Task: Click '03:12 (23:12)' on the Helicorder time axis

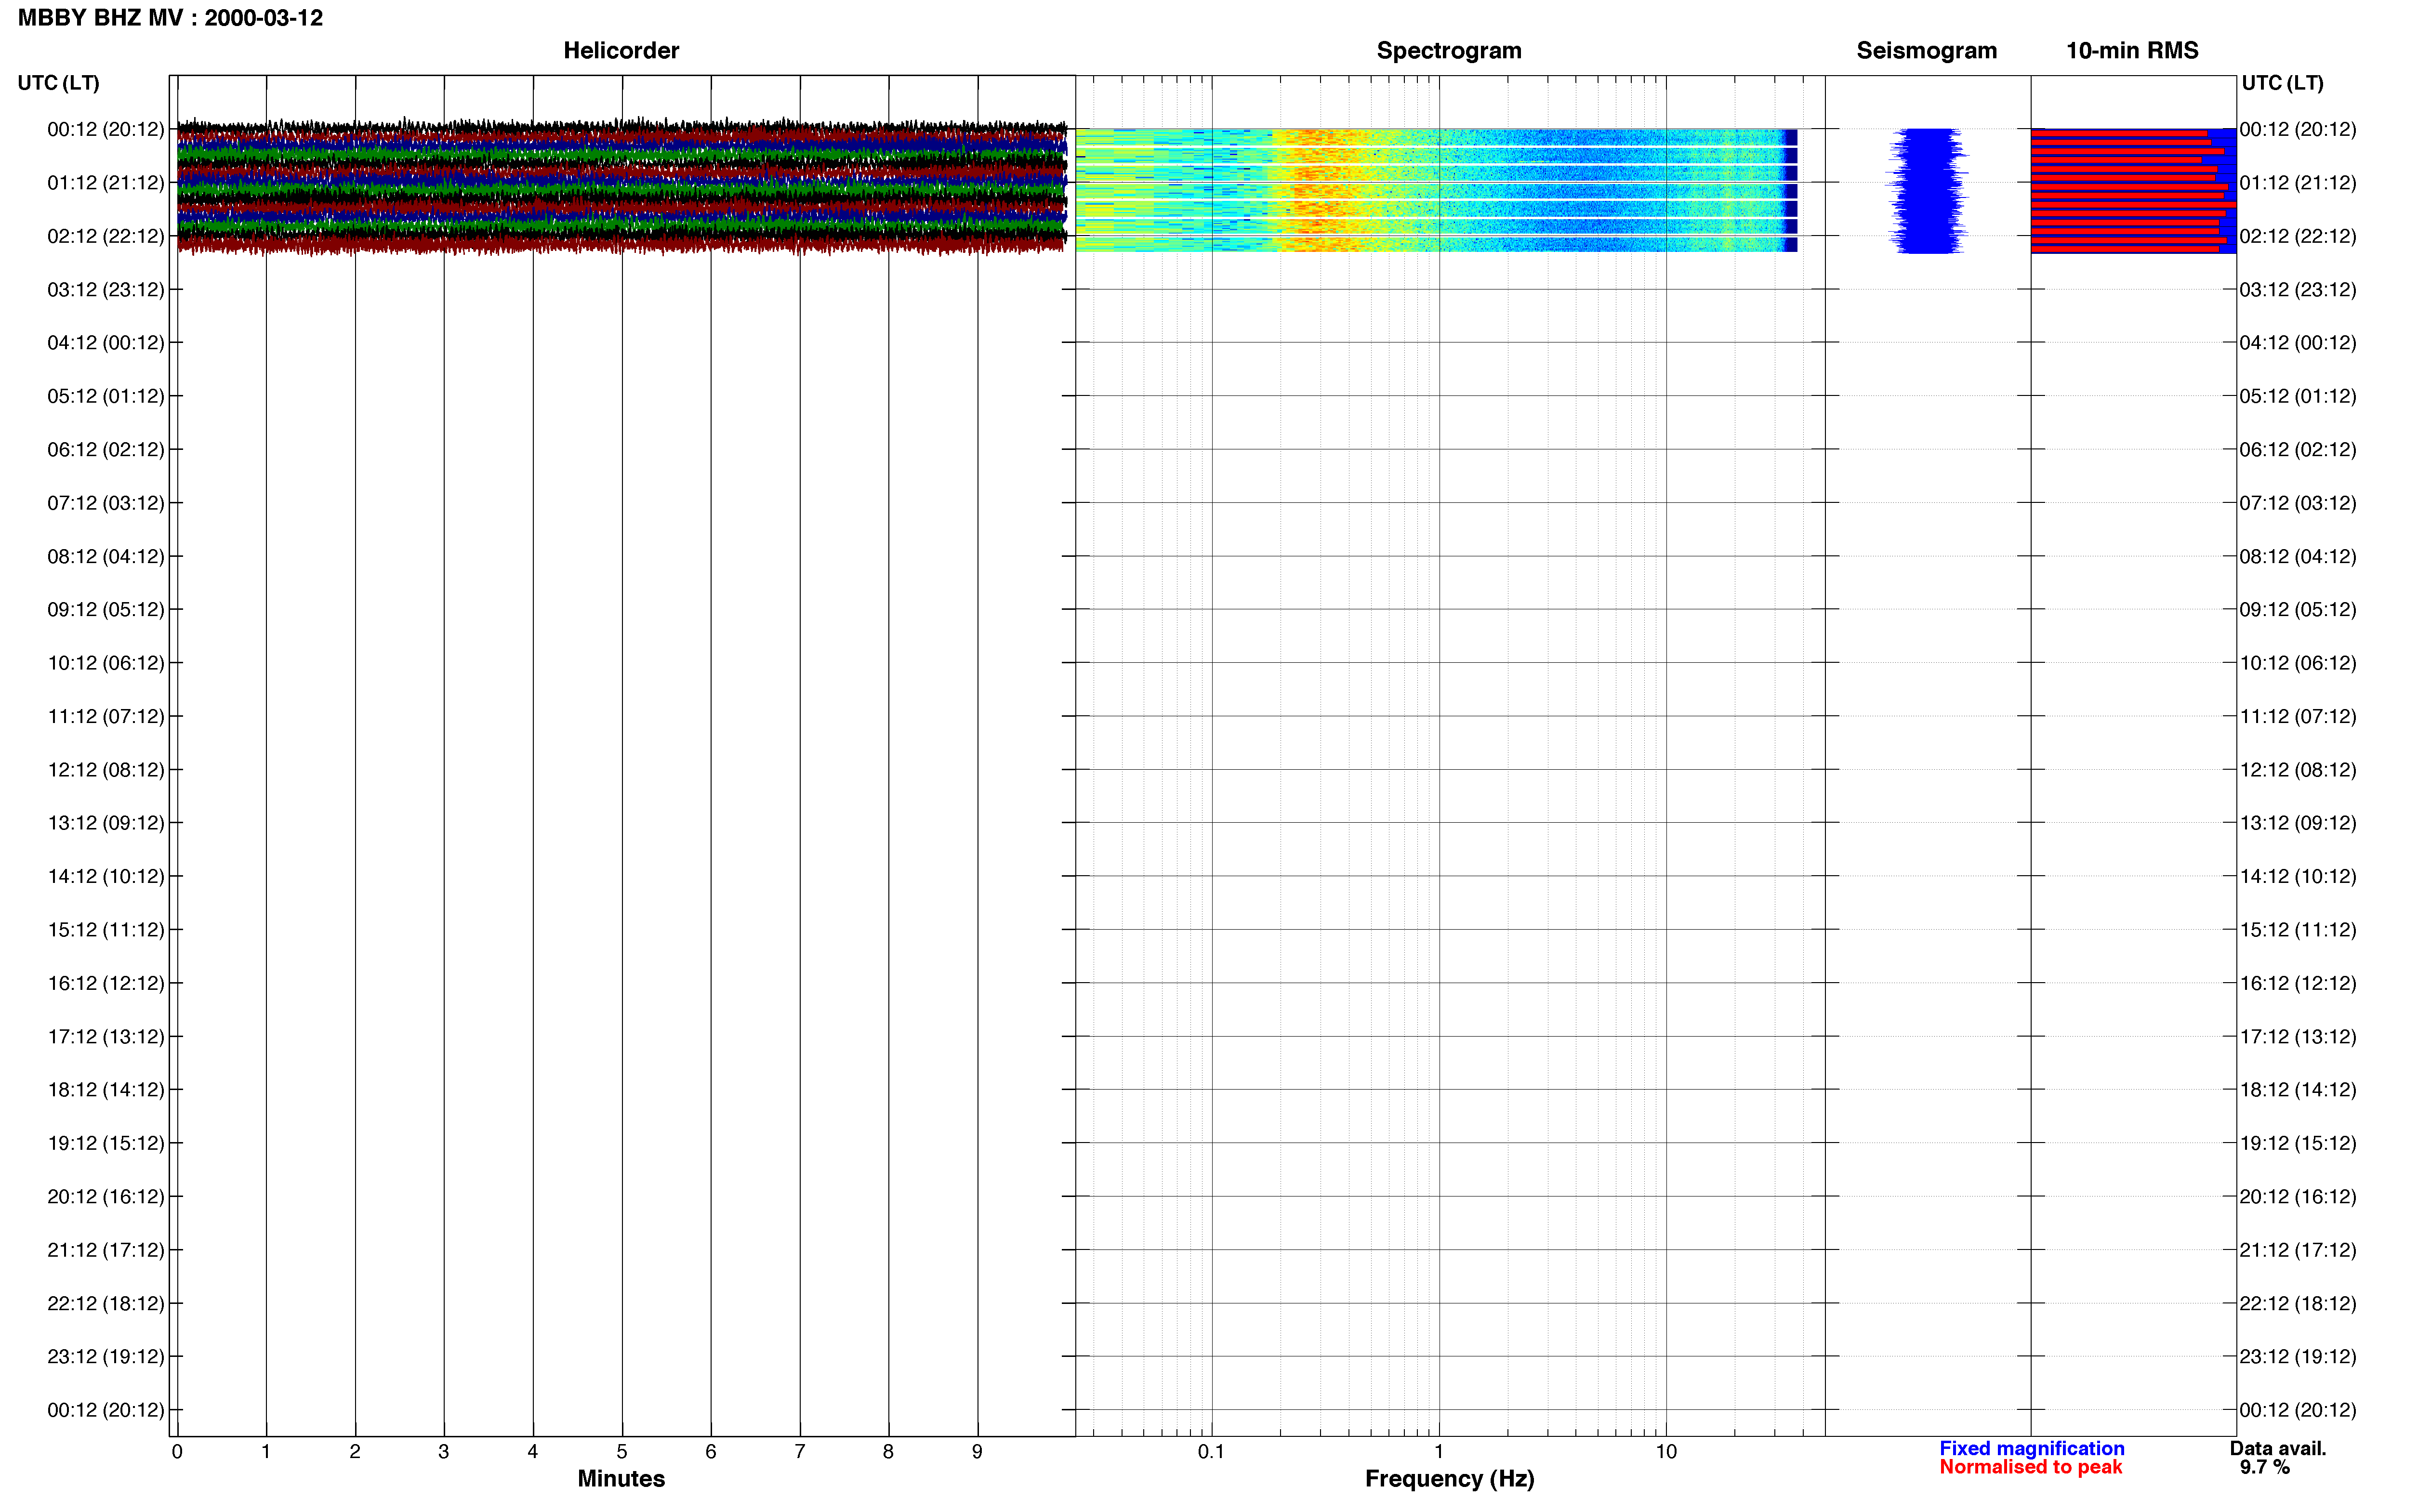Action: [106, 289]
